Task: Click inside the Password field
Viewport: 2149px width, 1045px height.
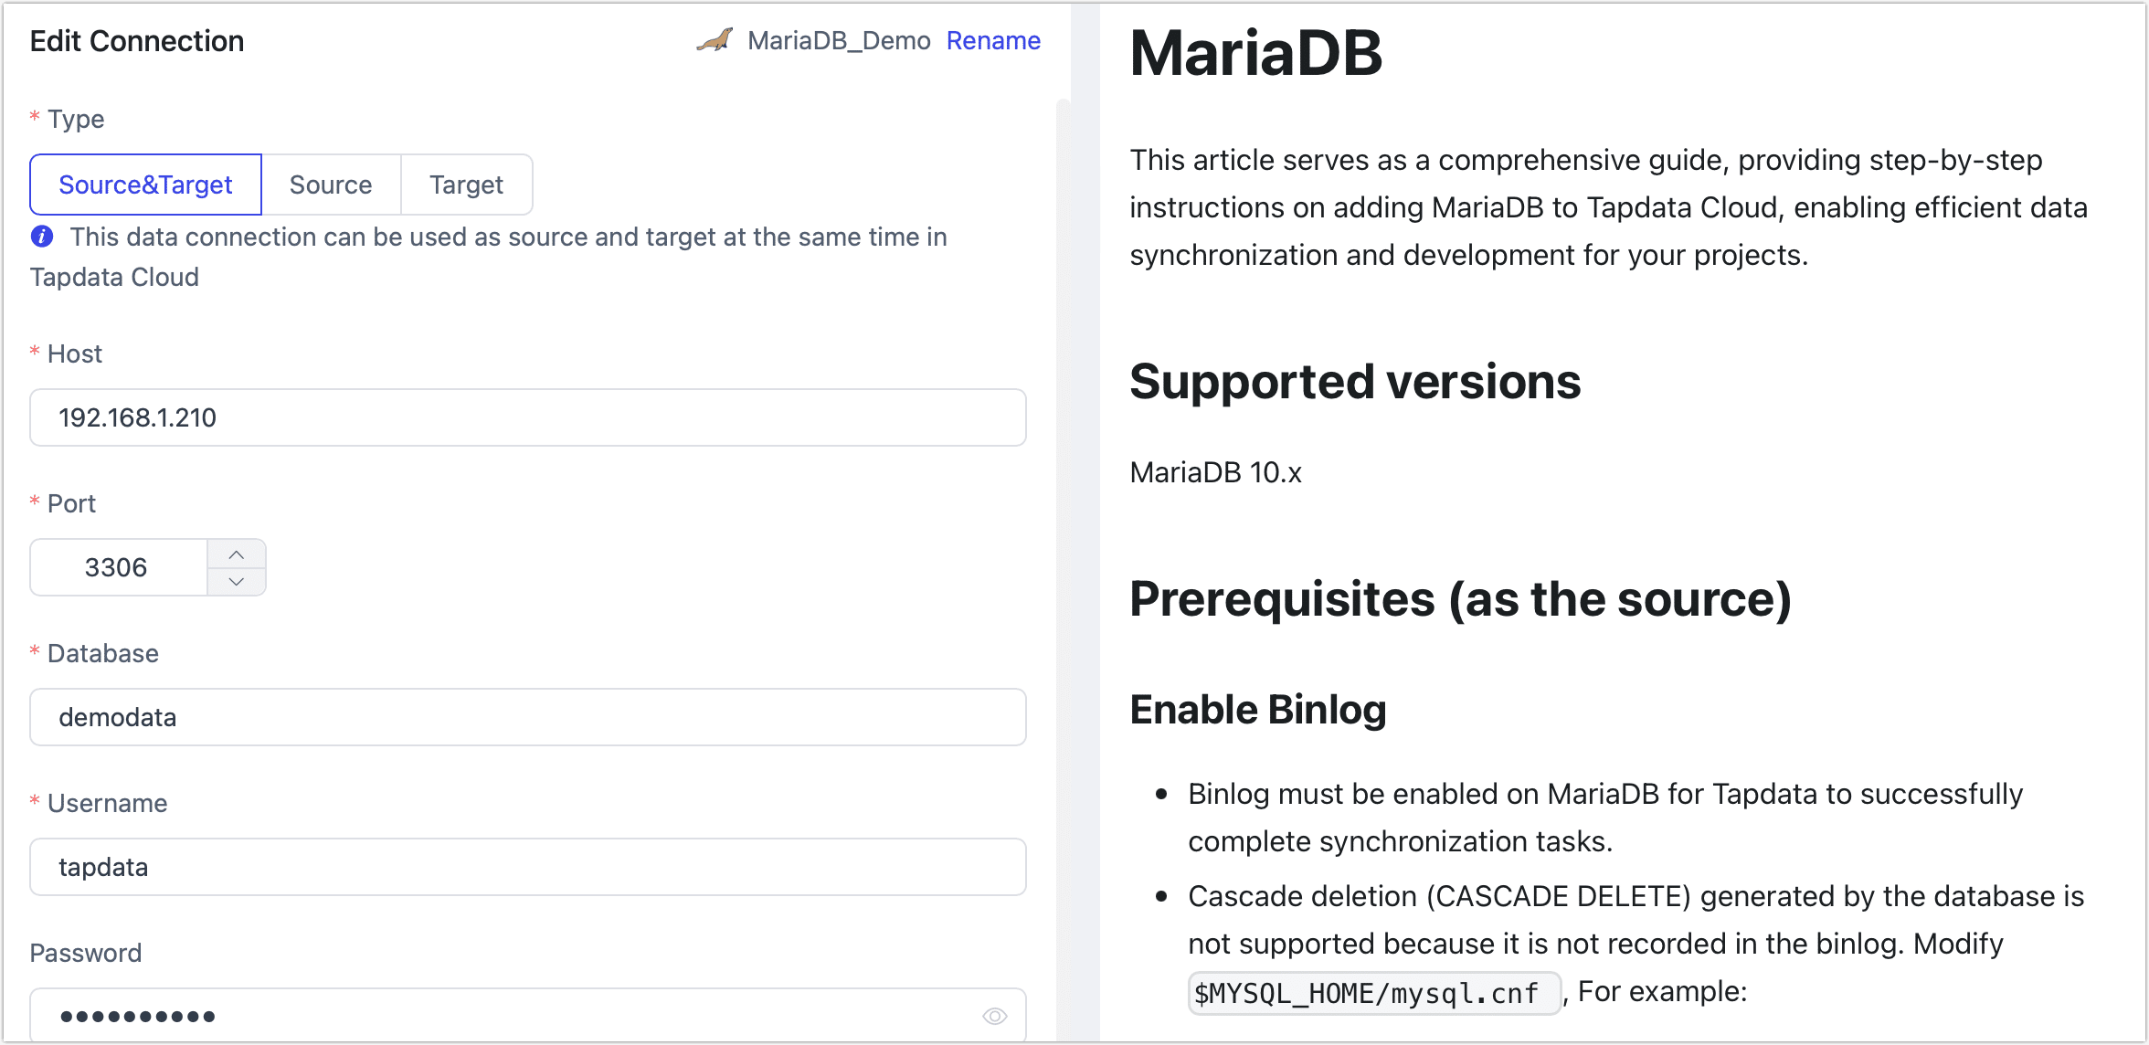Action: pos(512,1016)
